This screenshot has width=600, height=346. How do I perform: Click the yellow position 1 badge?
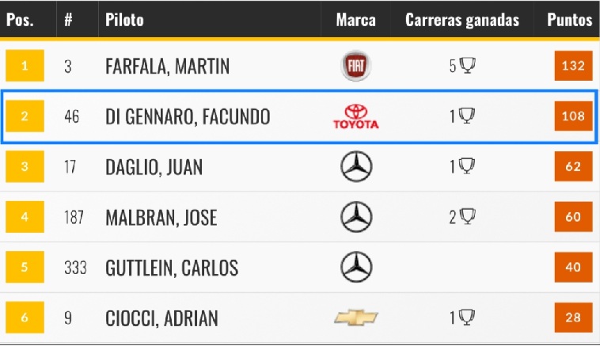pyautogui.click(x=25, y=66)
